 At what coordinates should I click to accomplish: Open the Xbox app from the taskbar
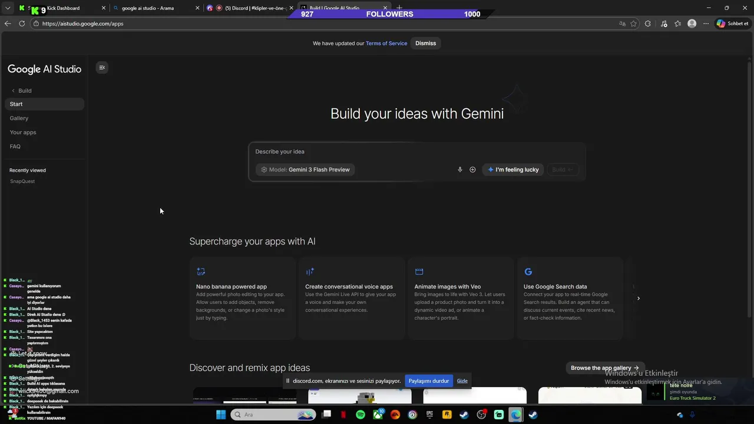pyautogui.click(x=378, y=415)
